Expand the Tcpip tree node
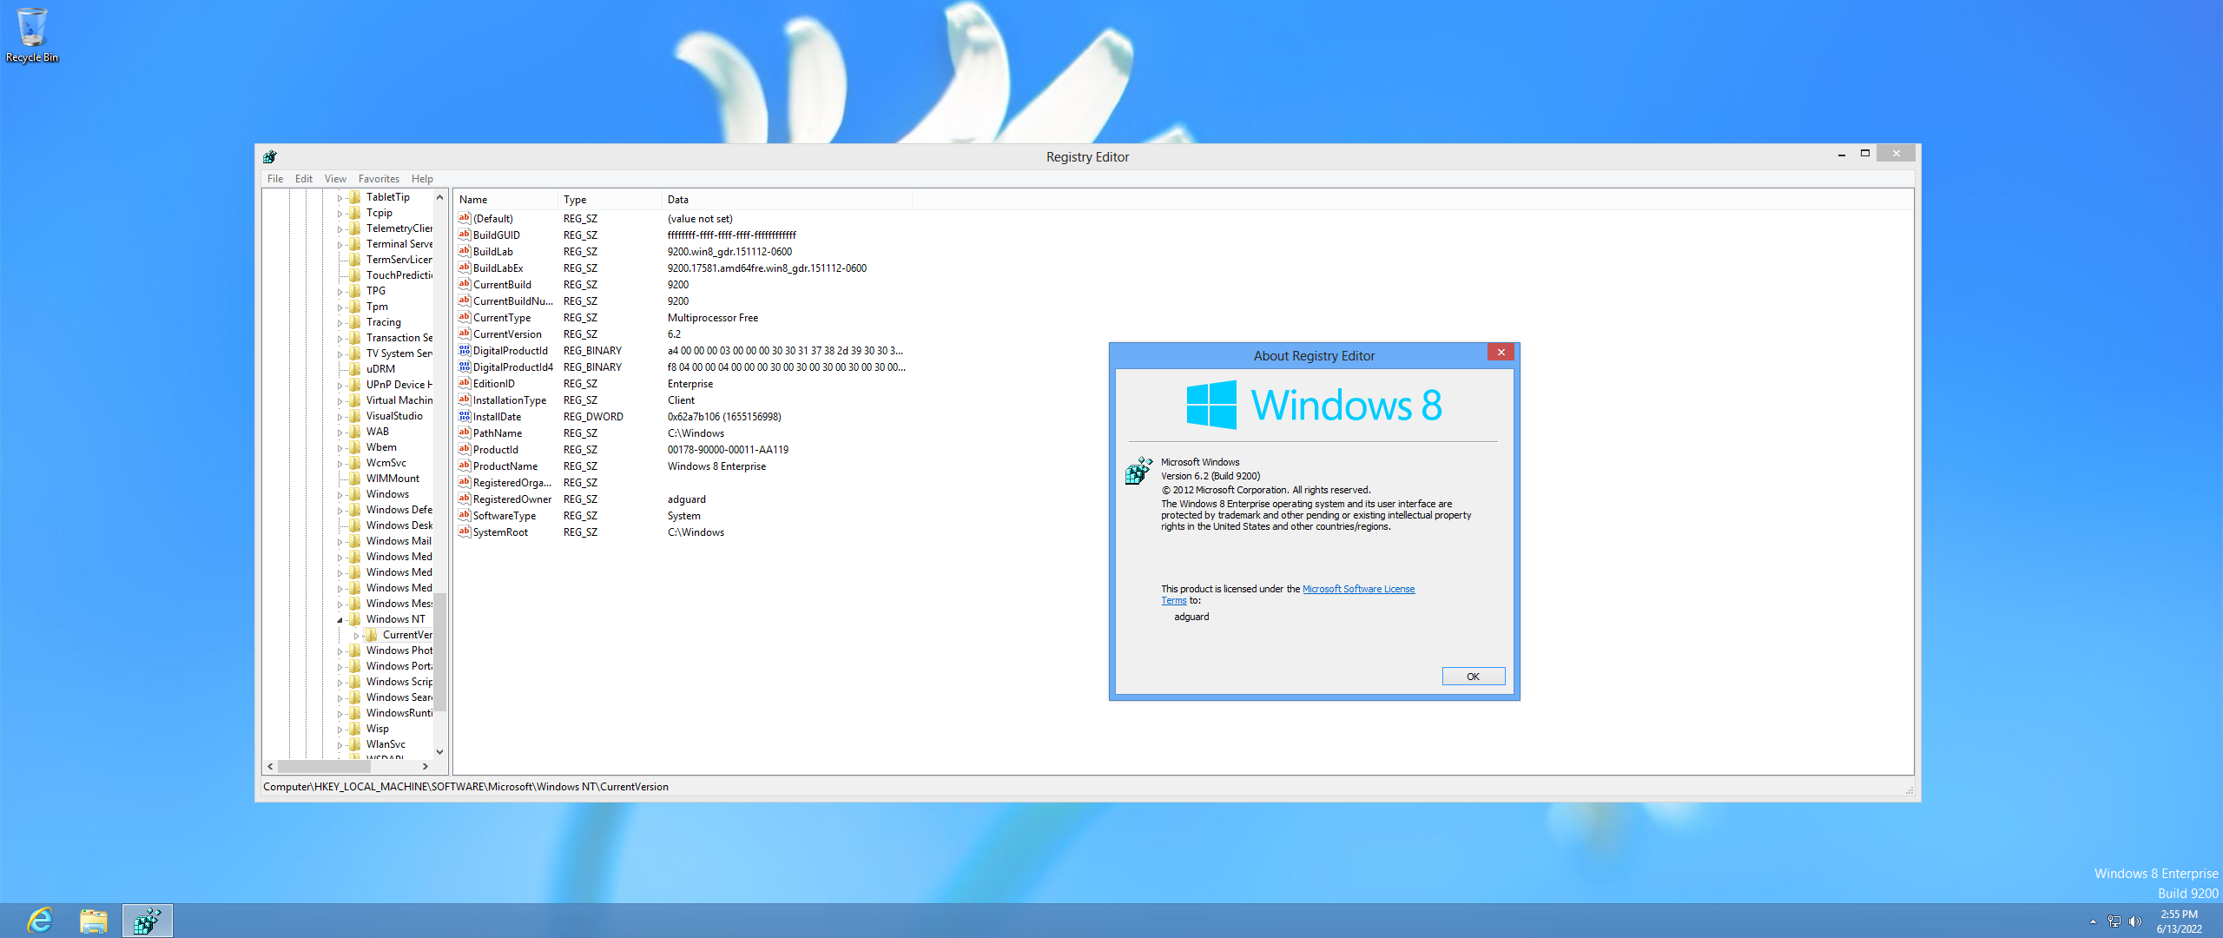 tap(340, 213)
